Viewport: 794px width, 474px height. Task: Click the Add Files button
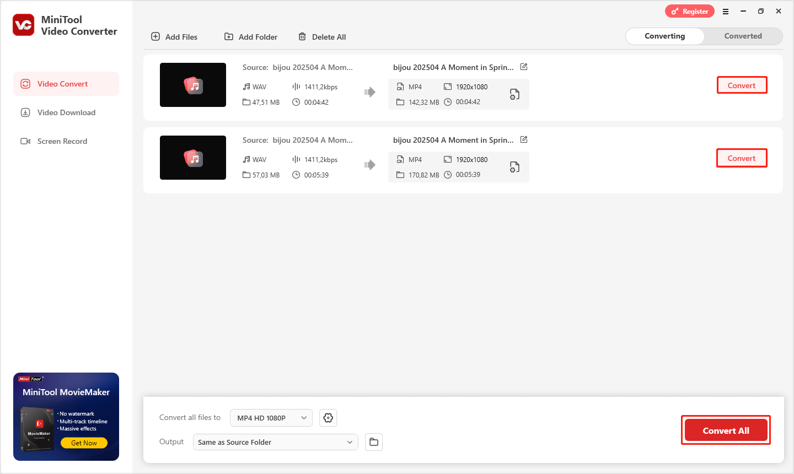click(174, 37)
